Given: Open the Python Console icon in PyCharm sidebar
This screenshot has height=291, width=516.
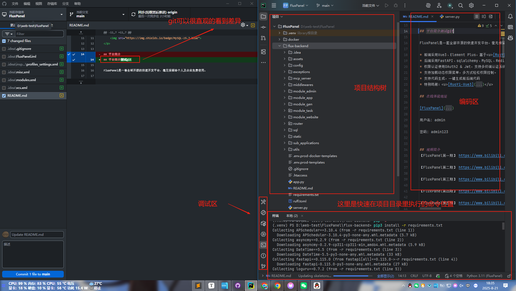Looking at the screenshot, I should [x=263, y=213].
